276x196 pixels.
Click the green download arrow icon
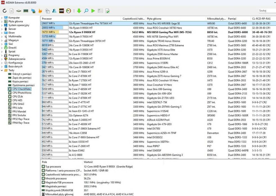(x=79, y=11)
